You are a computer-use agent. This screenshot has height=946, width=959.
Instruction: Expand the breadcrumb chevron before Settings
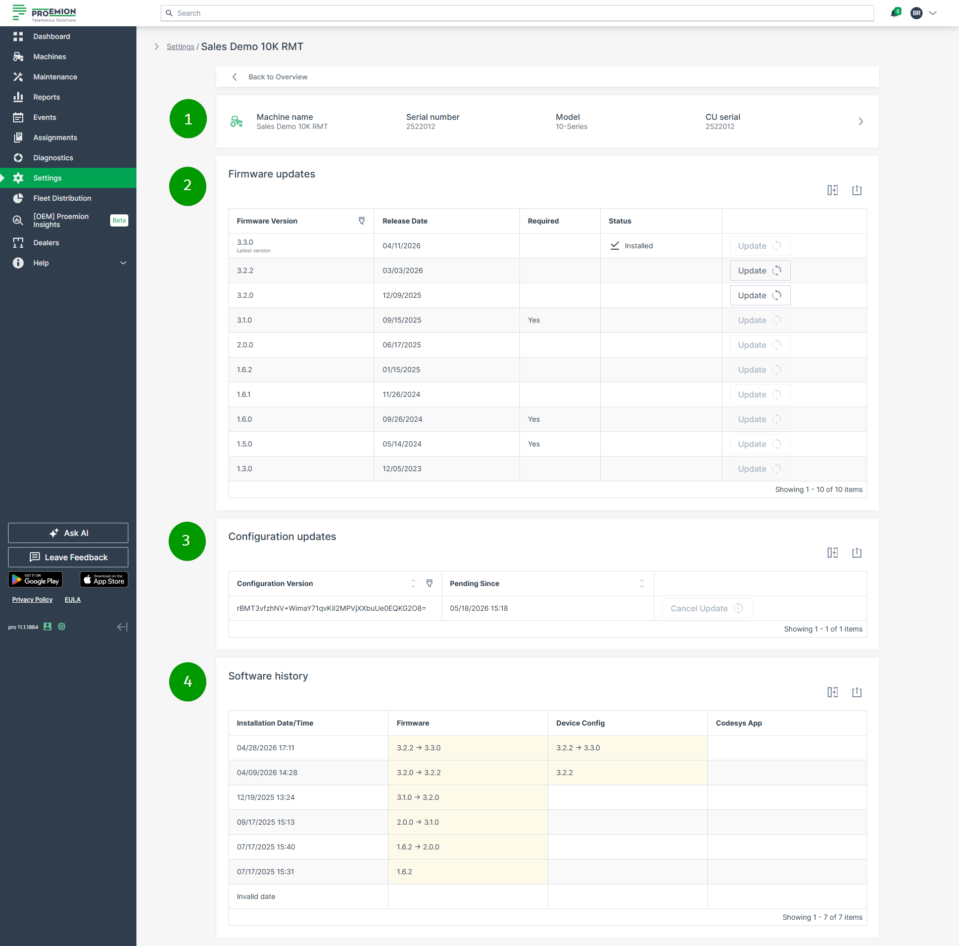(x=157, y=47)
